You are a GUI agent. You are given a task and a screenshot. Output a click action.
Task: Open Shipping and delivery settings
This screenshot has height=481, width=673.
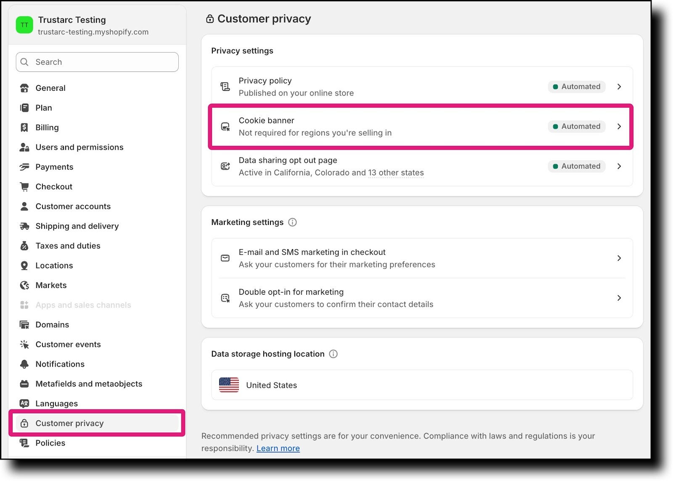pyautogui.click(x=97, y=227)
